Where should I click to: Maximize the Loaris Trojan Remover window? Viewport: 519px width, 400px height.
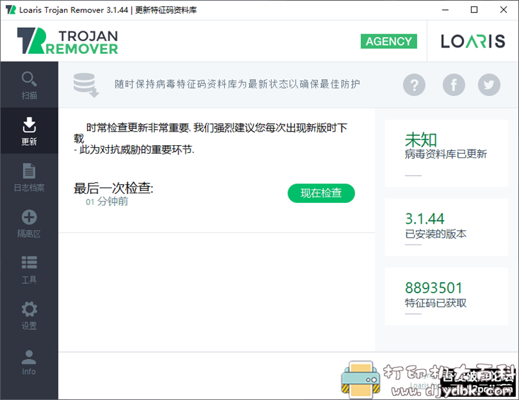point(474,10)
